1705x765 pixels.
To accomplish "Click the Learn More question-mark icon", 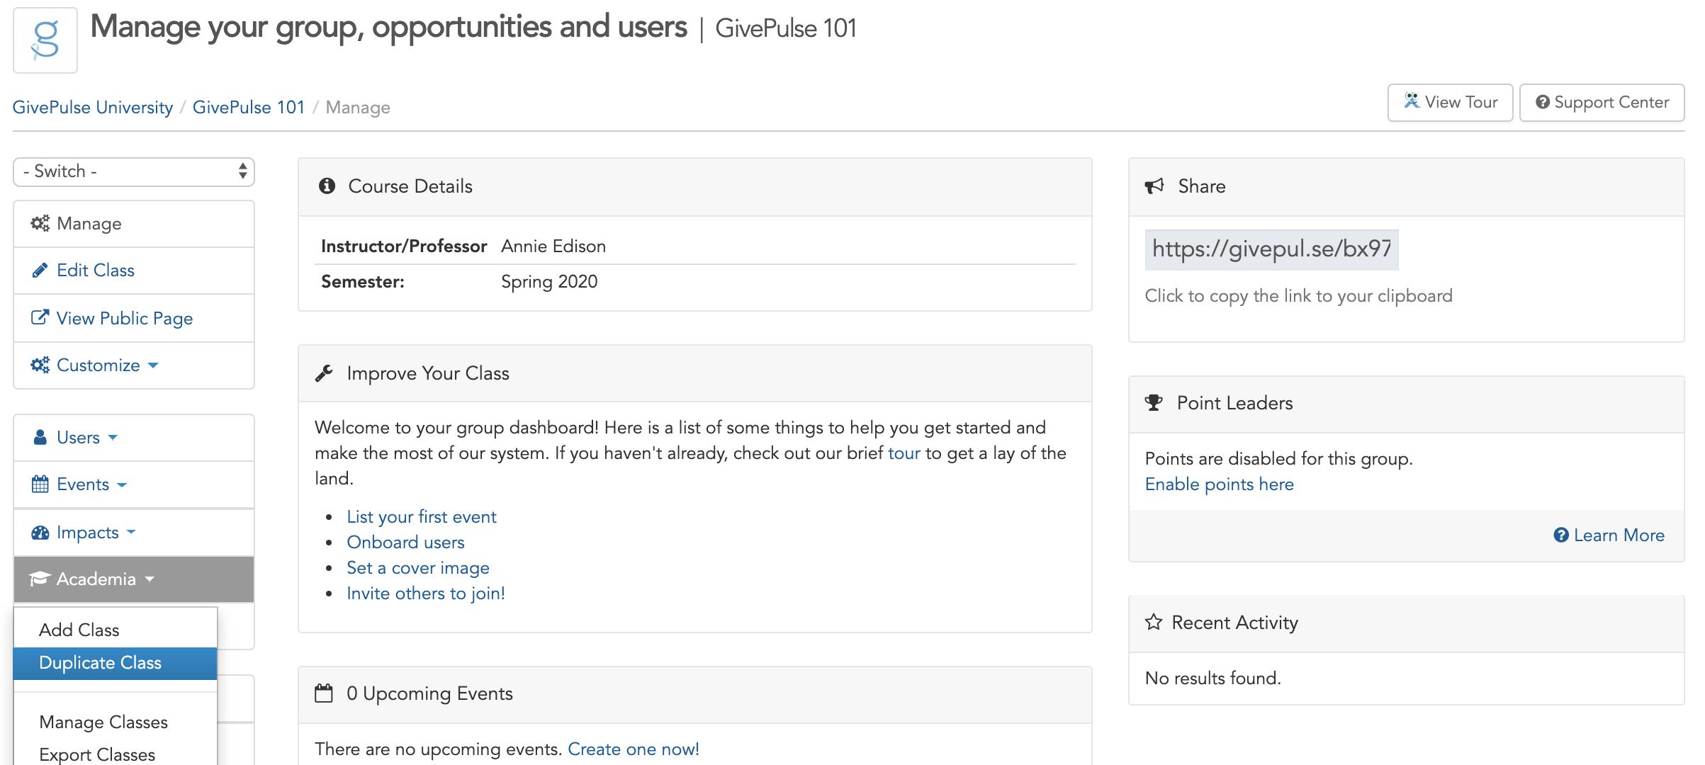I will pyautogui.click(x=1560, y=535).
